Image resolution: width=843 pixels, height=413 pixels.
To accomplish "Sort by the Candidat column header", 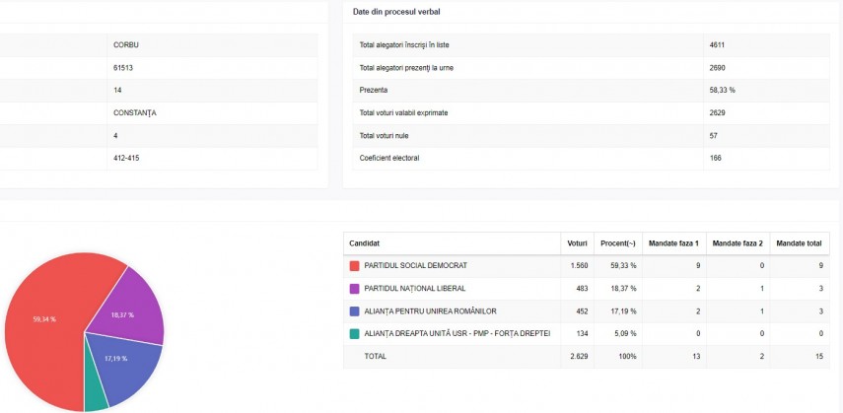I will (x=365, y=242).
